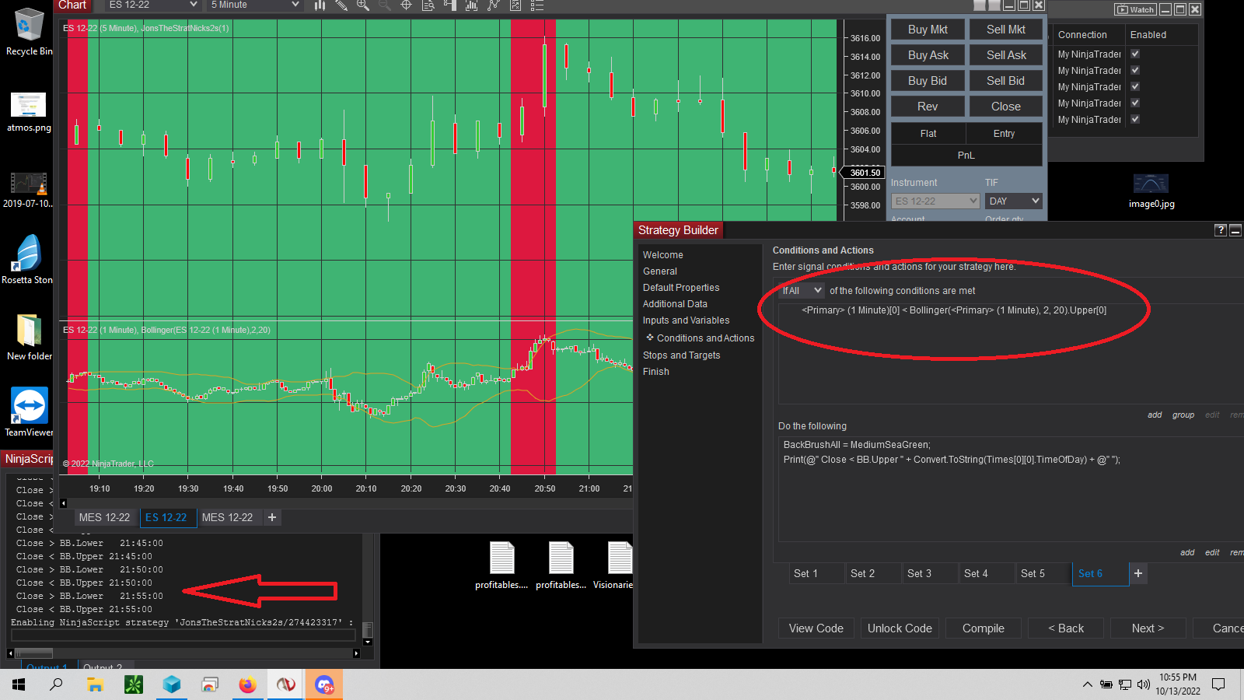Open the 5 Minute interval dropdown
The width and height of the screenshot is (1244, 700).
tap(254, 5)
